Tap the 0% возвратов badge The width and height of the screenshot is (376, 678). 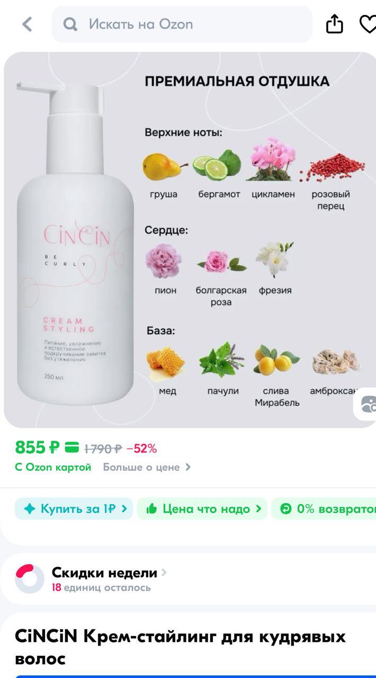pyautogui.click(x=324, y=509)
